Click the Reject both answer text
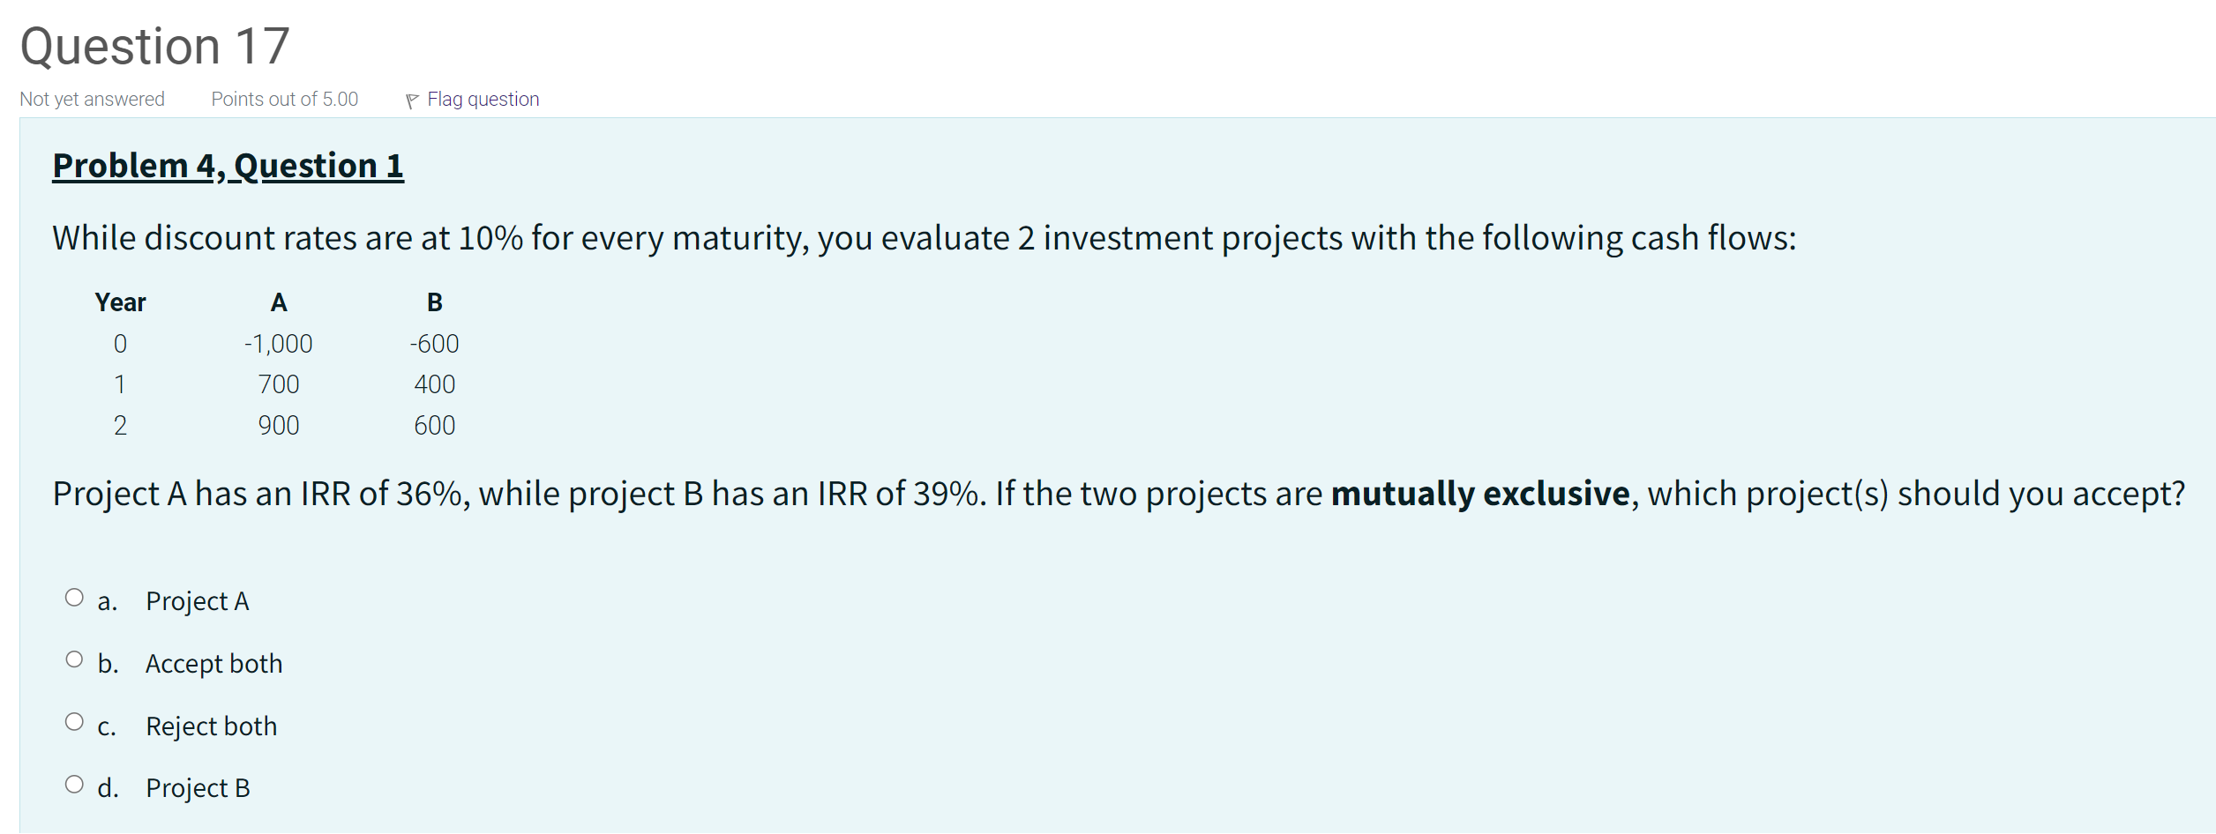The height and width of the screenshot is (834, 2216). click(x=212, y=725)
